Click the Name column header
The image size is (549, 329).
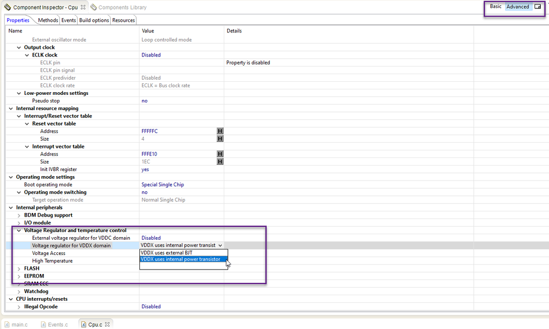(15, 31)
